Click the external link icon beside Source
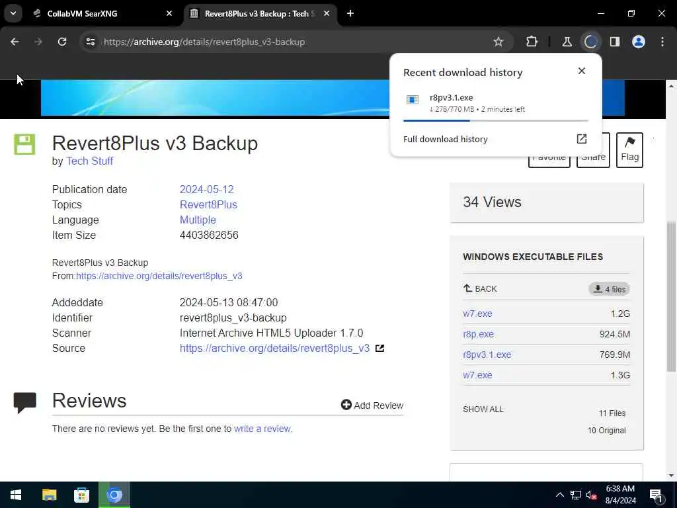The image size is (677, 508). click(379, 348)
